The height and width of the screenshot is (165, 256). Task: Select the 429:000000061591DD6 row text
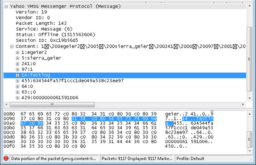click(x=50, y=98)
